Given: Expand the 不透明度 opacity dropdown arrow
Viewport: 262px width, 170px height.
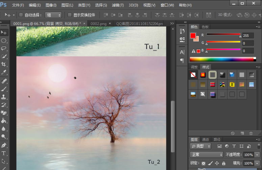Looking at the screenshot, I should [257, 155].
